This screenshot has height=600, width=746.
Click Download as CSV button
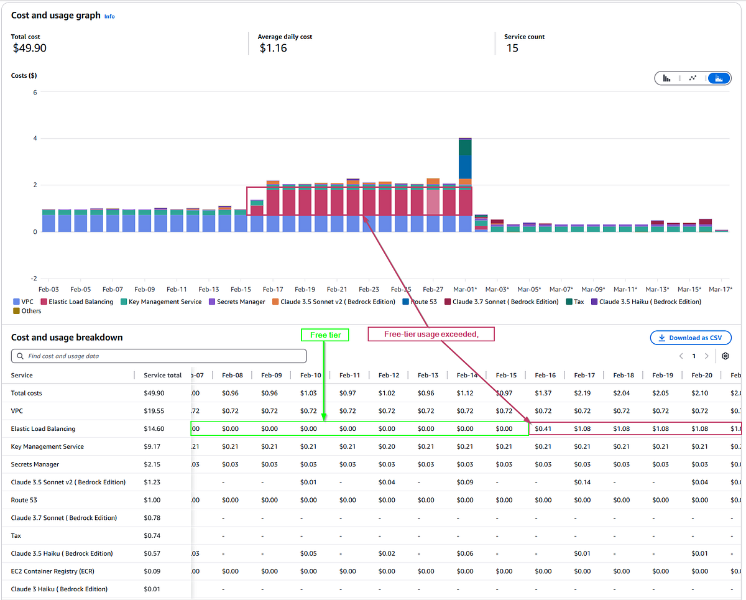pos(691,338)
